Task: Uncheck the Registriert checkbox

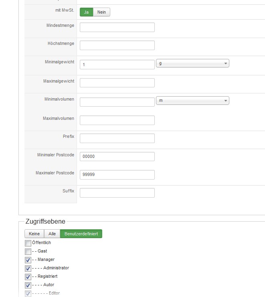Action: [28, 277]
